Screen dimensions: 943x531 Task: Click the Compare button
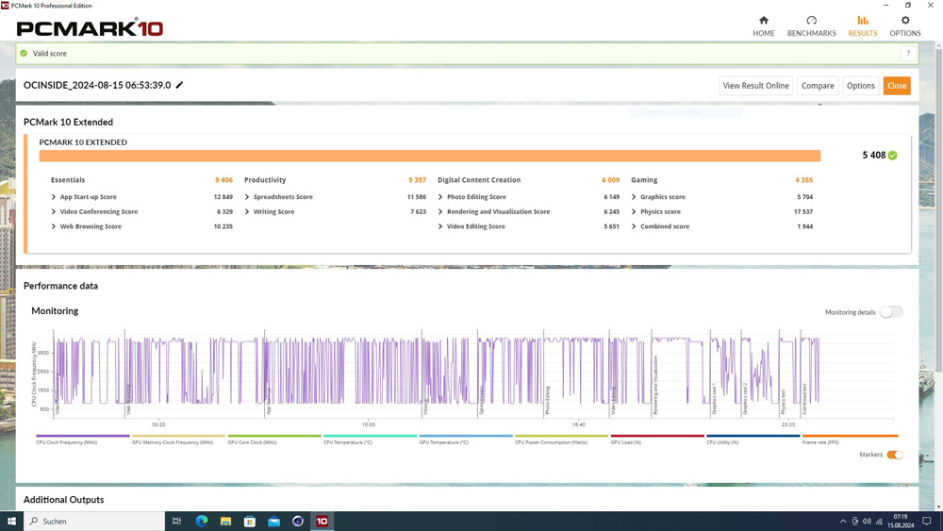point(818,86)
